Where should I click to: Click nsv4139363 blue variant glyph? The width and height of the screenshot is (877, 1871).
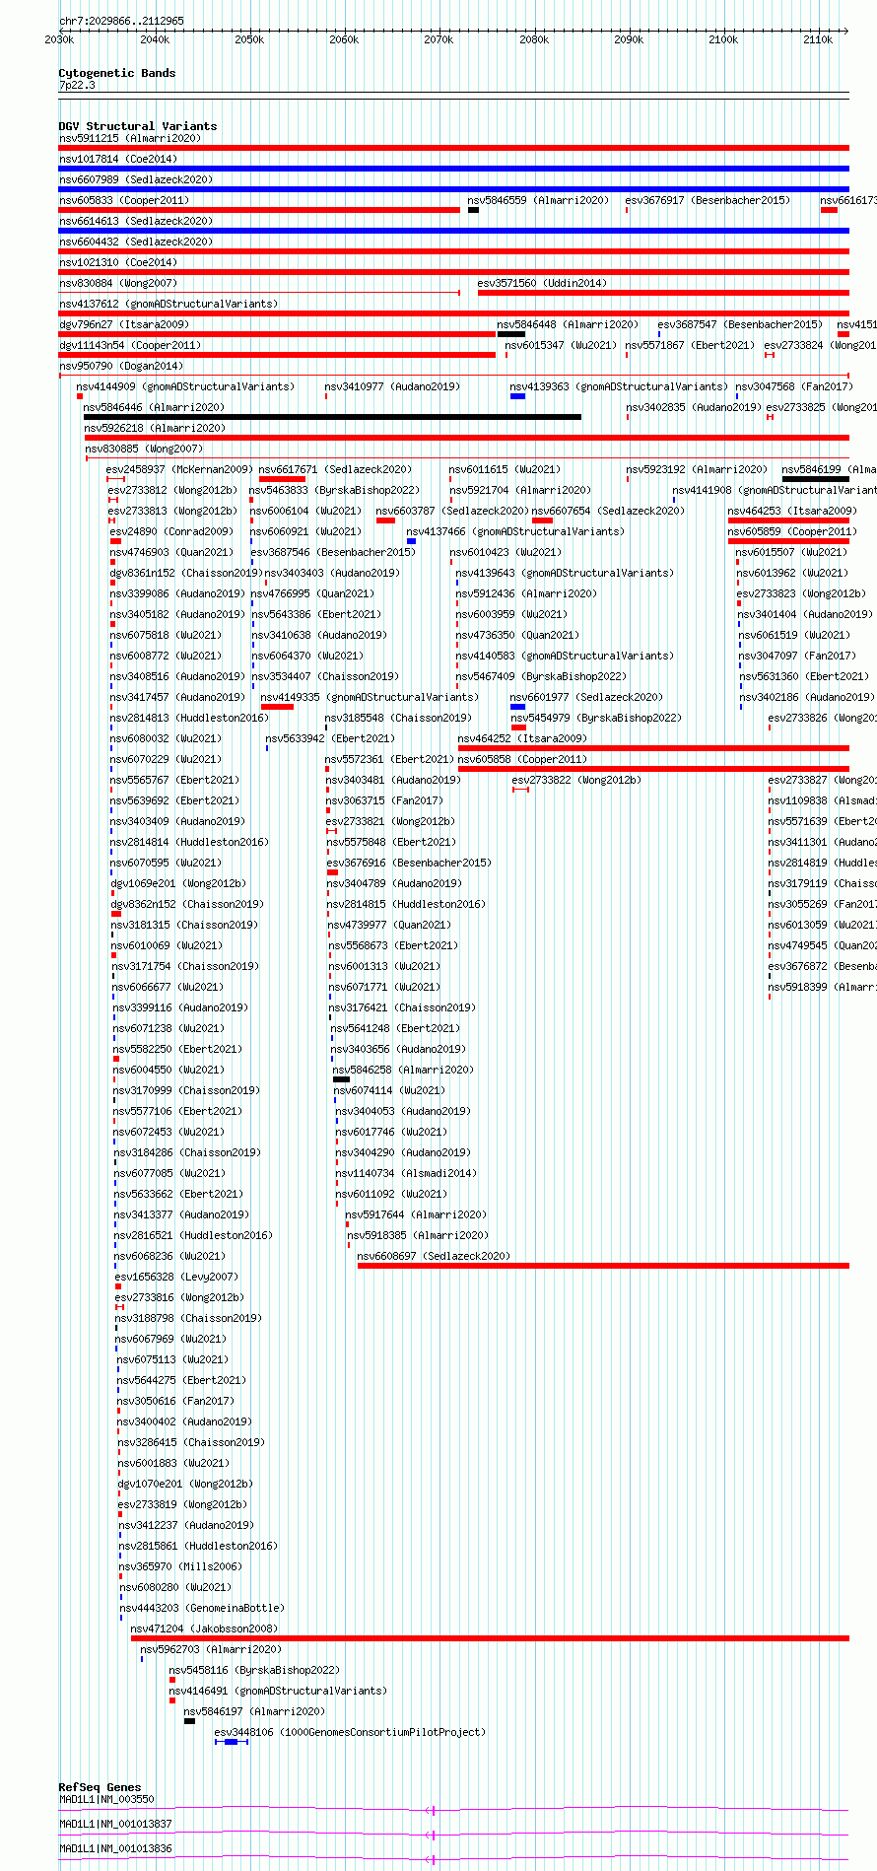[517, 396]
